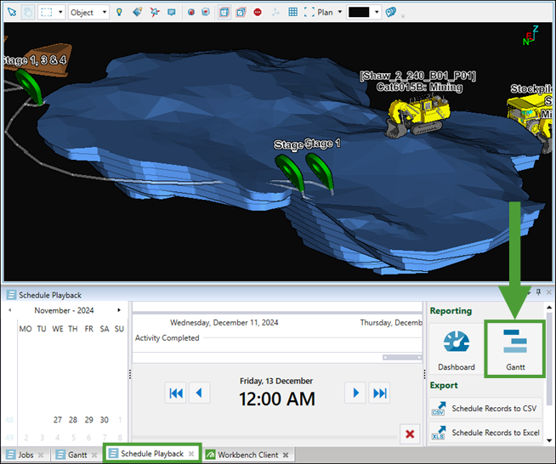The width and height of the screenshot is (556, 464).
Task: Open the selection rectangle dropdown arrow
Action: click(61, 13)
